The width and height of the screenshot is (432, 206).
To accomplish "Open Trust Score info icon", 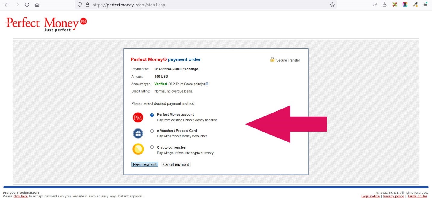I will coord(207,84).
